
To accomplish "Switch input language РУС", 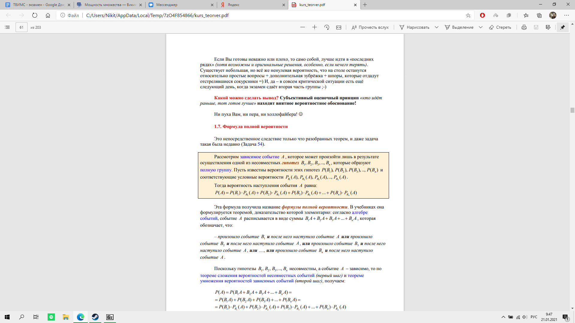I will coord(534,317).
